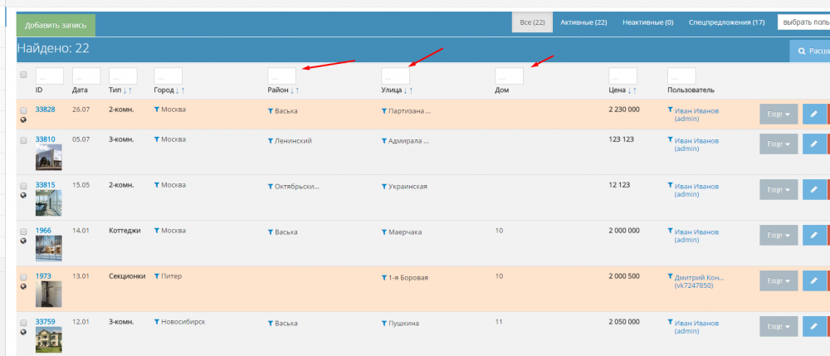The height and width of the screenshot is (356, 830).
Task: Switch to Спецпредложения (17) tab
Action: click(726, 22)
